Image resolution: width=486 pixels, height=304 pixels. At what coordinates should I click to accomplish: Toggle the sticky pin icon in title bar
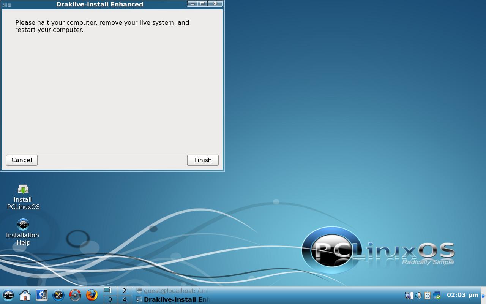pos(9,5)
